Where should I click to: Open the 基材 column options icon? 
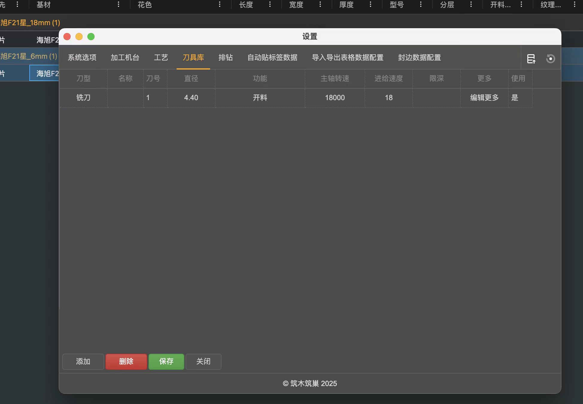tap(119, 4)
